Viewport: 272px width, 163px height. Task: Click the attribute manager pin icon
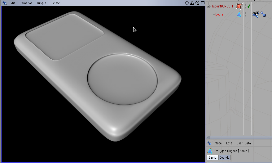[209, 143]
